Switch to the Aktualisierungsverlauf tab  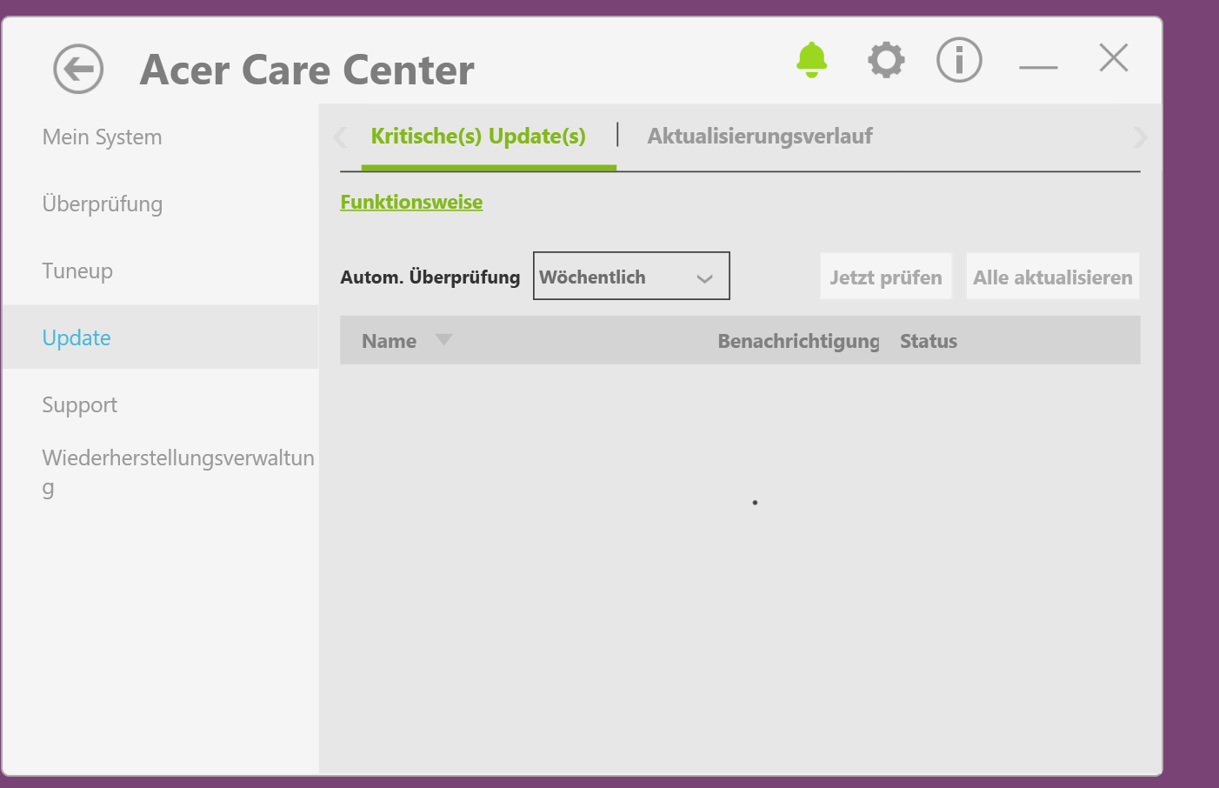(x=760, y=137)
